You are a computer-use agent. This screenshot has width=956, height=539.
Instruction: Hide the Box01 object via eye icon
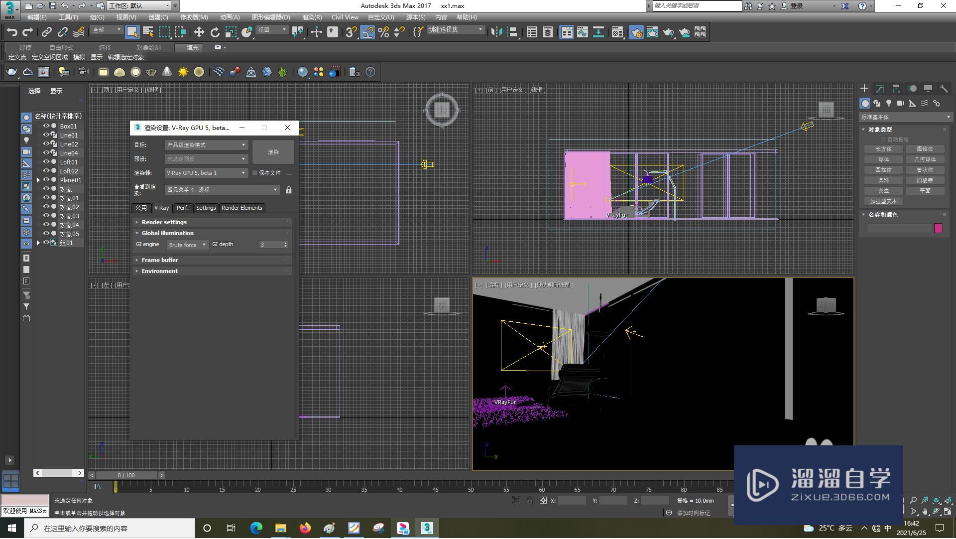click(46, 126)
